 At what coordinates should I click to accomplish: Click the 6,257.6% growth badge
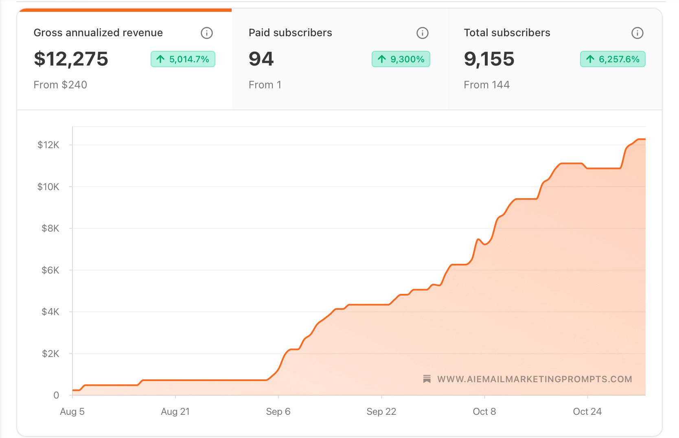(613, 59)
